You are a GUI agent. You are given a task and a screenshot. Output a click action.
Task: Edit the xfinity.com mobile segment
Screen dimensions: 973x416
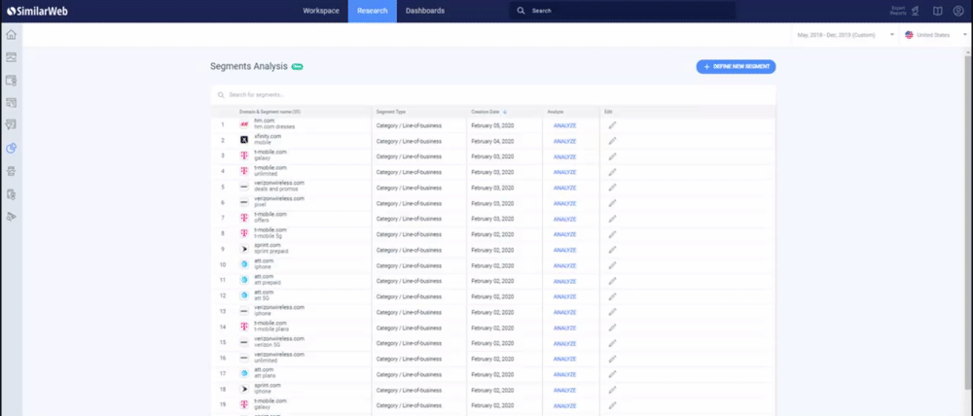[612, 141]
